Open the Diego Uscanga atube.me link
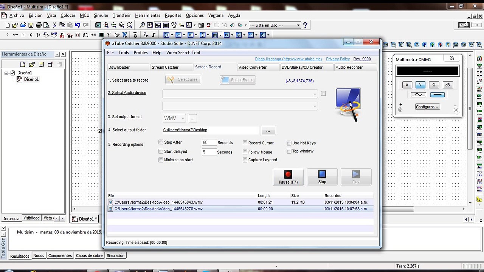The image size is (484, 272). [x=289, y=59]
